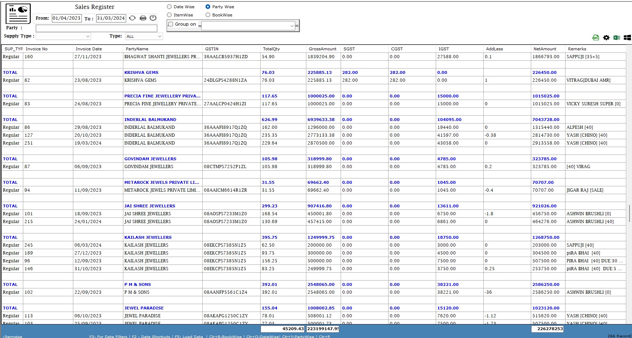Select the BookWise radio button

[x=208, y=15]
